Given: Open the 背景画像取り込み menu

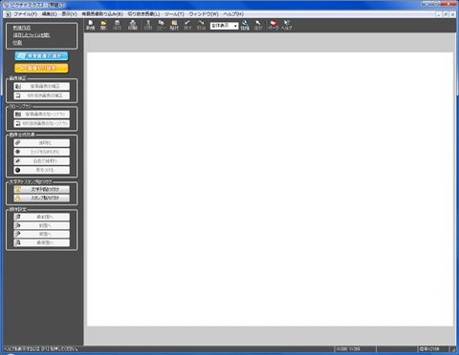Looking at the screenshot, I should coord(102,14).
